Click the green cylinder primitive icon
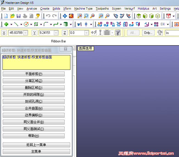Image resolution: width=179 pixels, height=157 pixels. tap(65, 24)
